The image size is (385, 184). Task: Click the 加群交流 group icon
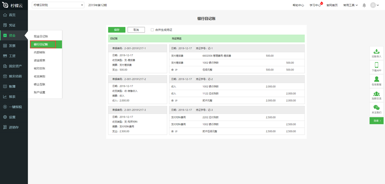click(x=376, y=94)
